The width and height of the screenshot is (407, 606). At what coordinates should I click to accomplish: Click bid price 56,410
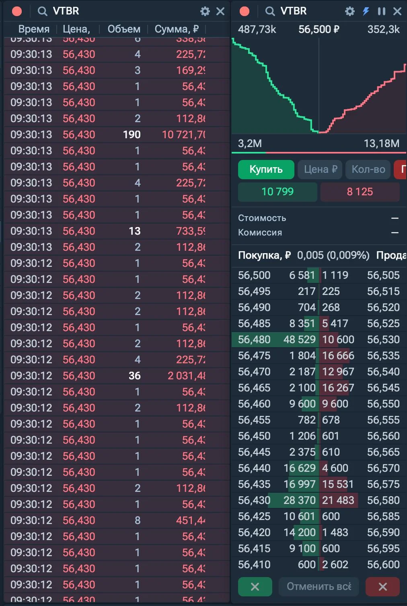pos(254,565)
